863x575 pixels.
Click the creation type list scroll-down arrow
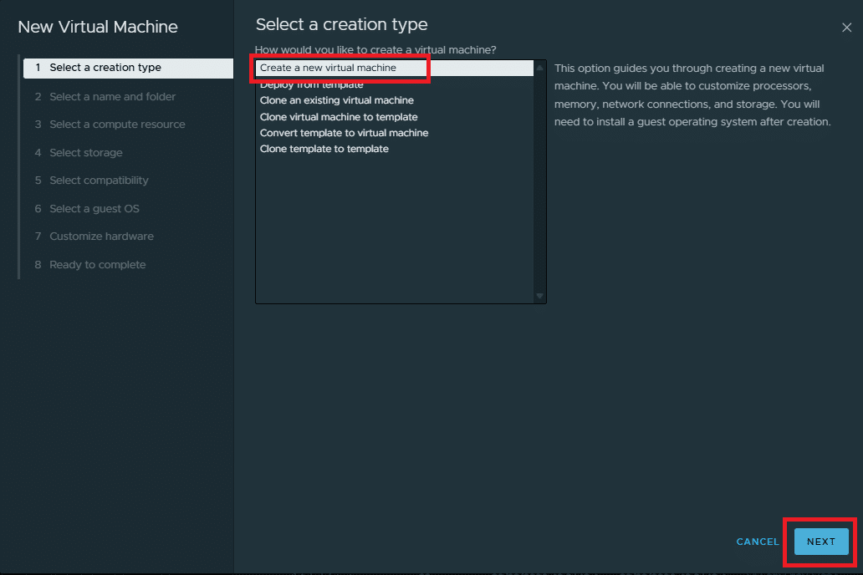(539, 296)
